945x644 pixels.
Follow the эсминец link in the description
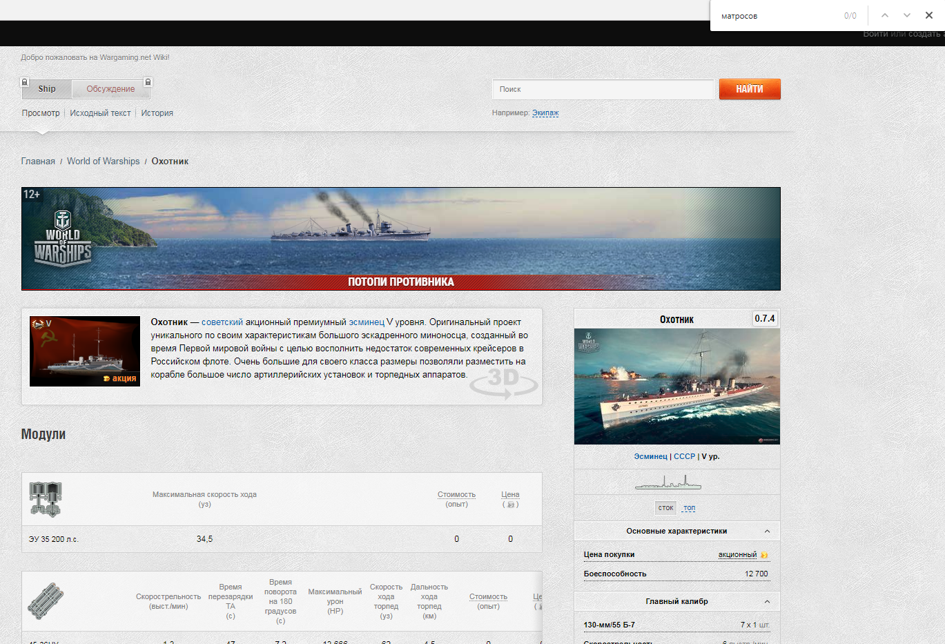pyautogui.click(x=367, y=322)
